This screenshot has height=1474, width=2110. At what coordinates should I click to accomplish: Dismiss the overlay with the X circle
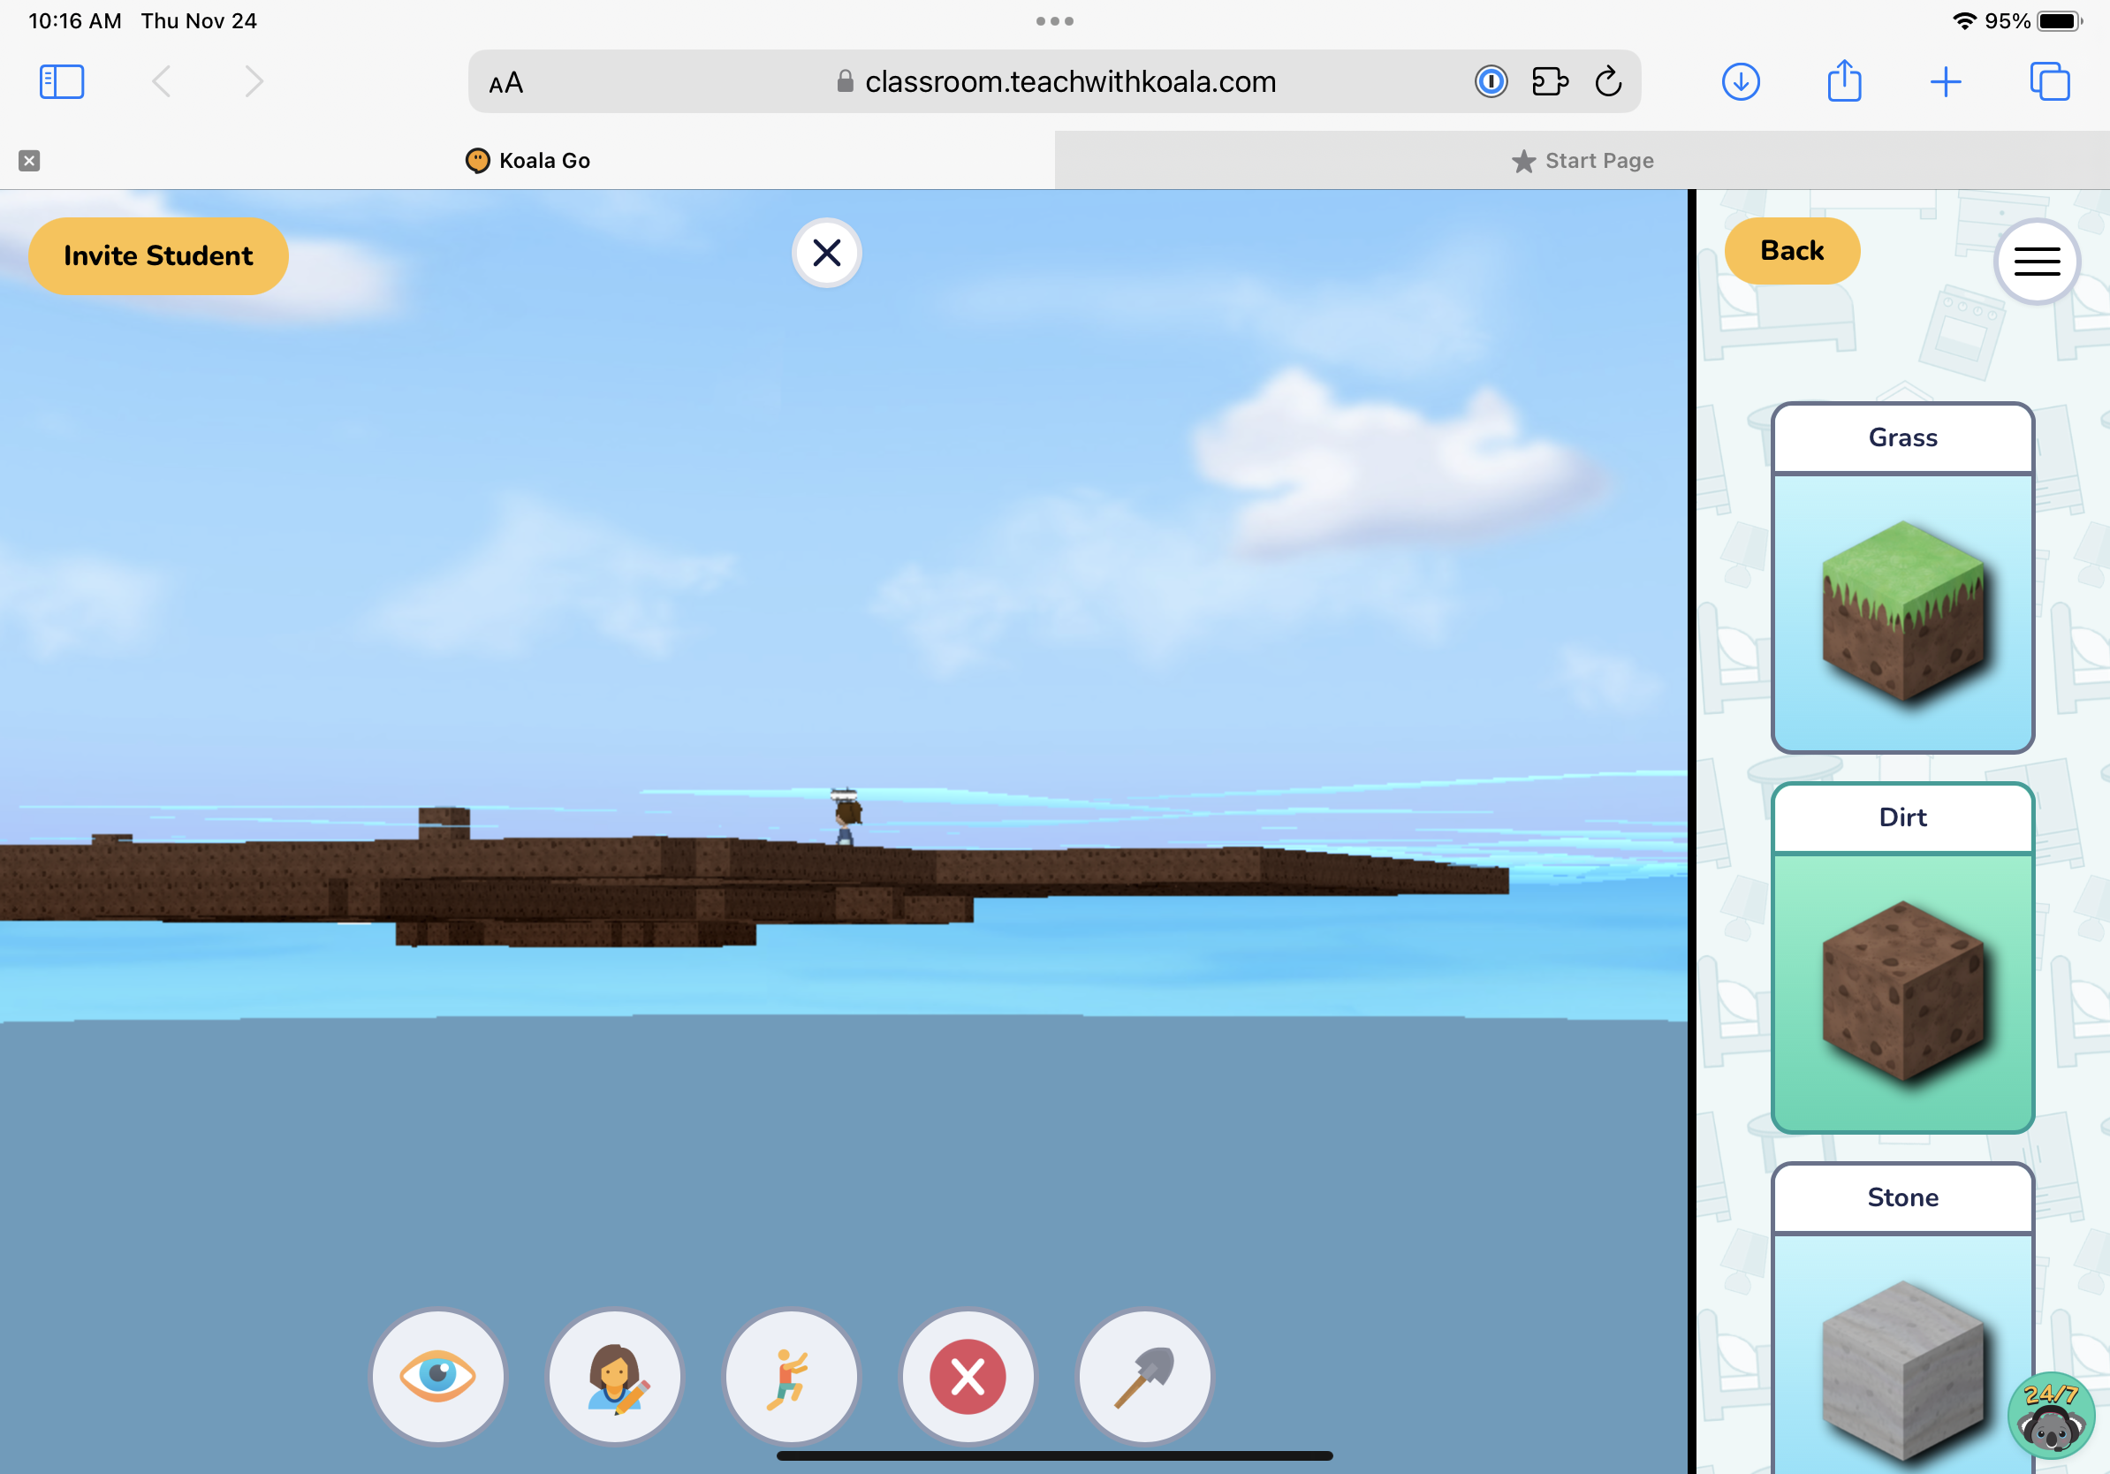click(x=825, y=253)
